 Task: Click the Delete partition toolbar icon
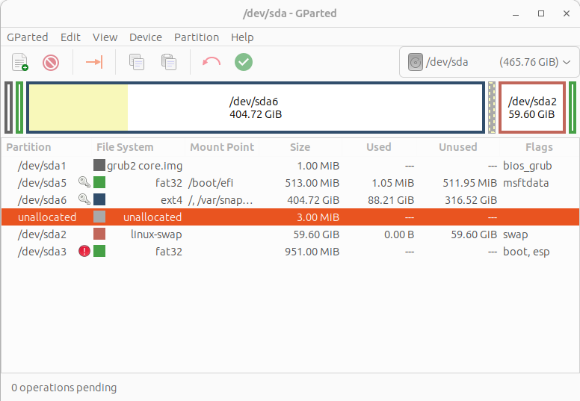pyautogui.click(x=51, y=62)
